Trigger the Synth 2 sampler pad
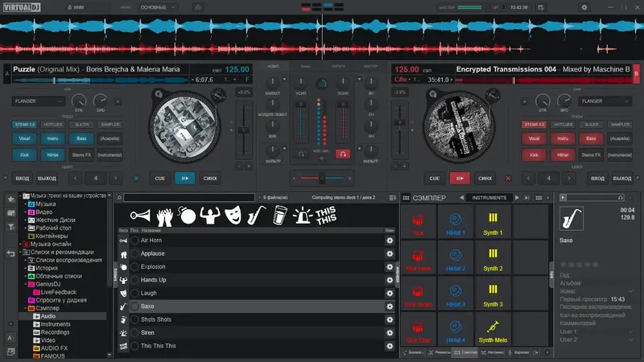The width and height of the screenshot is (644, 362). click(x=493, y=257)
